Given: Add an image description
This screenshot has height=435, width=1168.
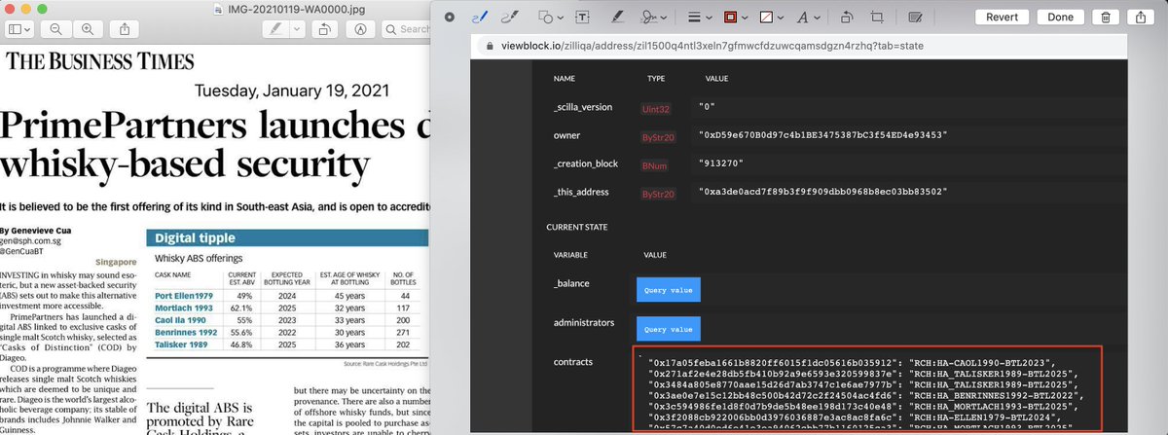Looking at the screenshot, I should (x=915, y=17).
